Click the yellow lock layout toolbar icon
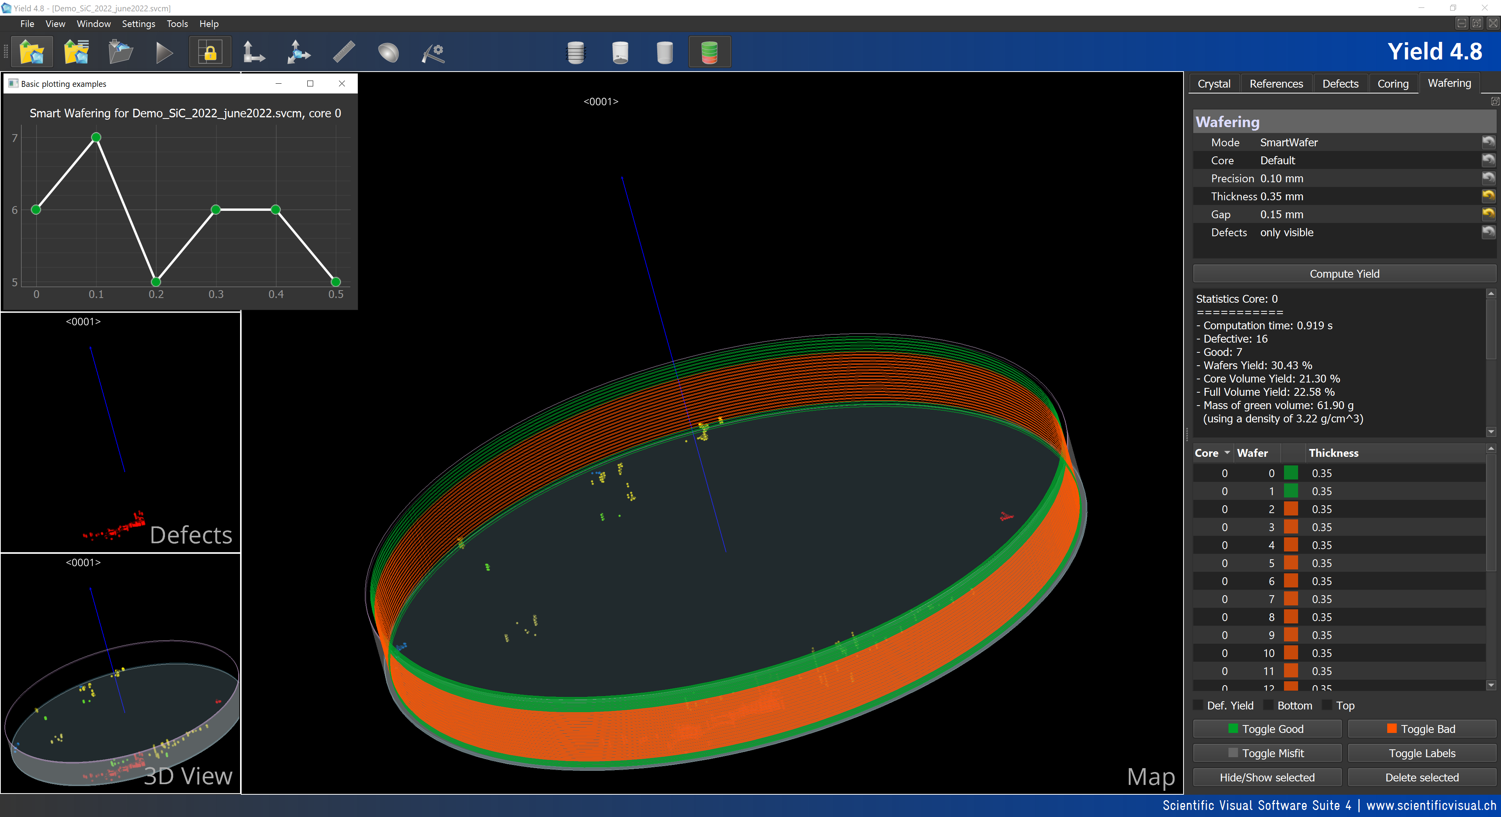This screenshot has width=1501, height=817. [210, 52]
